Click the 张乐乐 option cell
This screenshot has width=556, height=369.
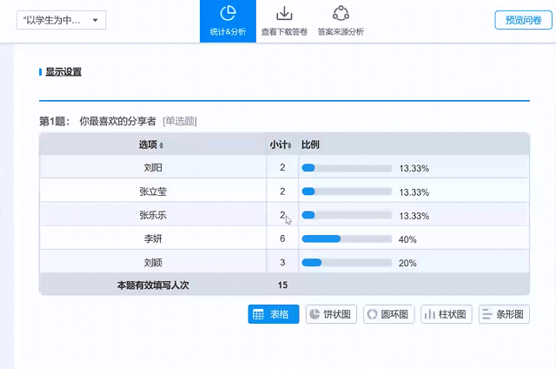coord(153,215)
